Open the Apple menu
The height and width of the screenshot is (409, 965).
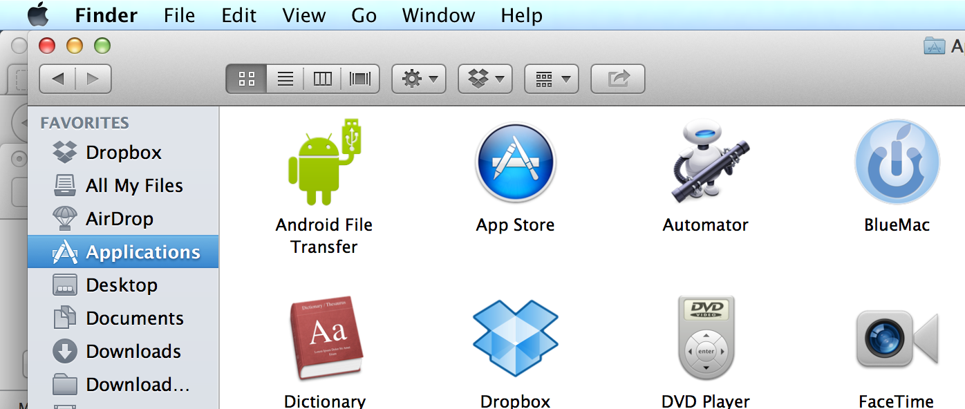pyautogui.click(x=38, y=15)
